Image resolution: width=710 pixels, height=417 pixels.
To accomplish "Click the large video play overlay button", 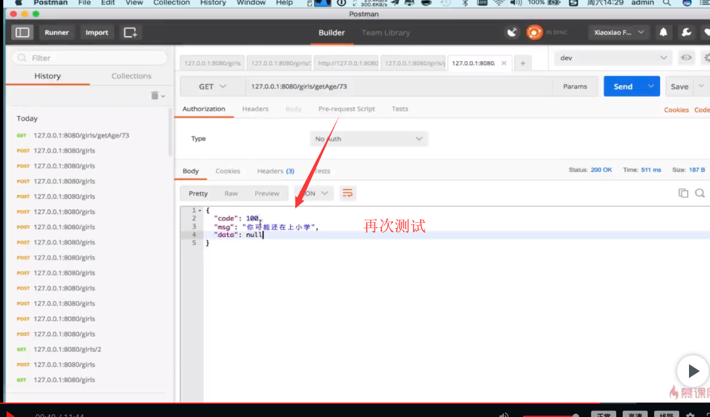I will [x=693, y=371].
